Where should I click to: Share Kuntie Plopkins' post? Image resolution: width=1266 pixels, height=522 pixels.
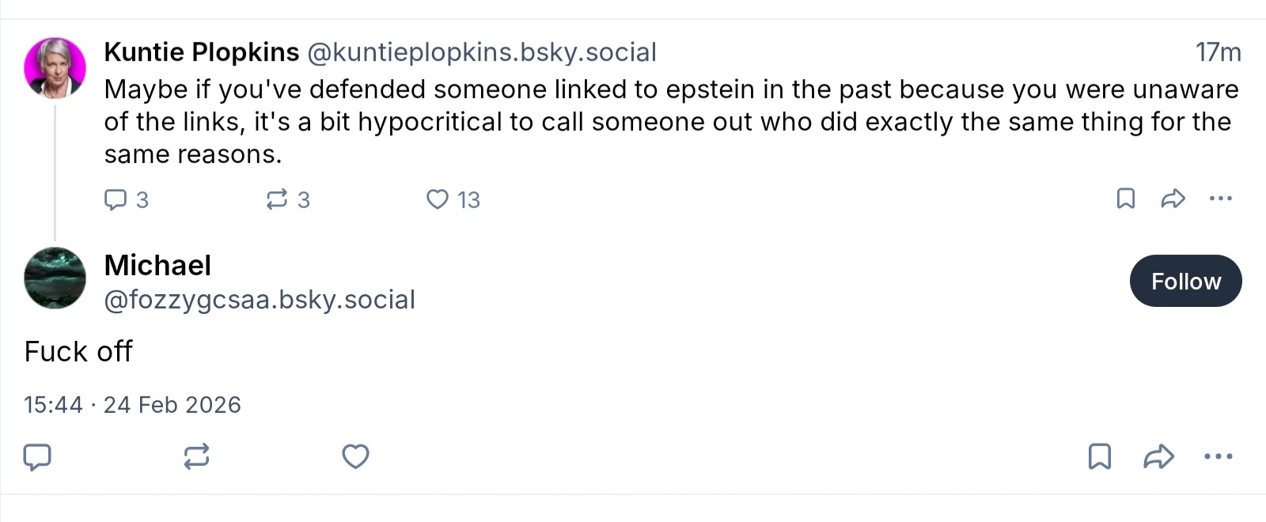point(1173,199)
